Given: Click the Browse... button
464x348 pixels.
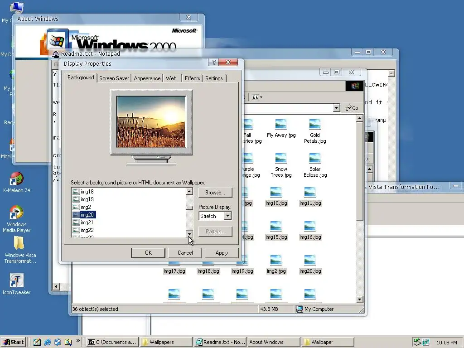Looking at the screenshot, I should click(215, 193).
